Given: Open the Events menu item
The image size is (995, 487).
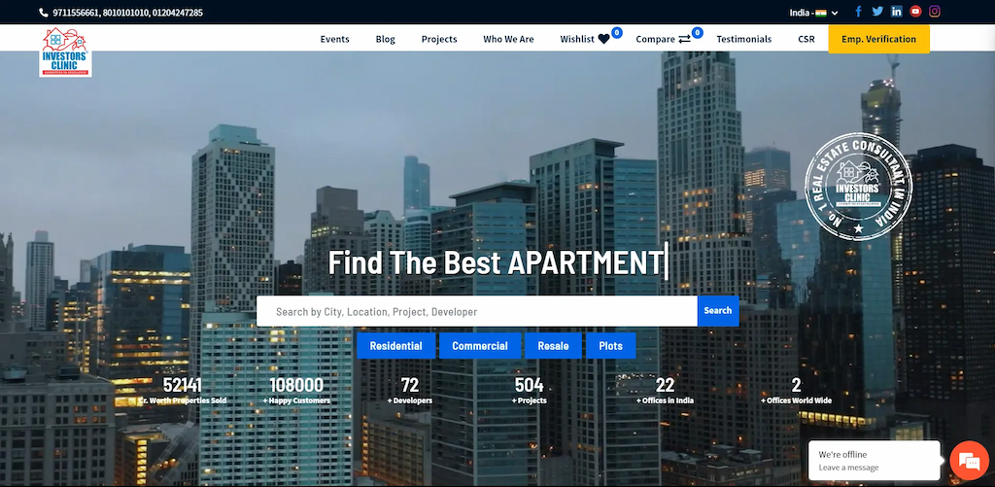Looking at the screenshot, I should coord(334,39).
